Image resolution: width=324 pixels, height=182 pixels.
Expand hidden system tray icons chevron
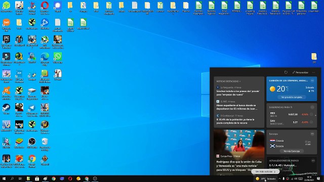279,178
